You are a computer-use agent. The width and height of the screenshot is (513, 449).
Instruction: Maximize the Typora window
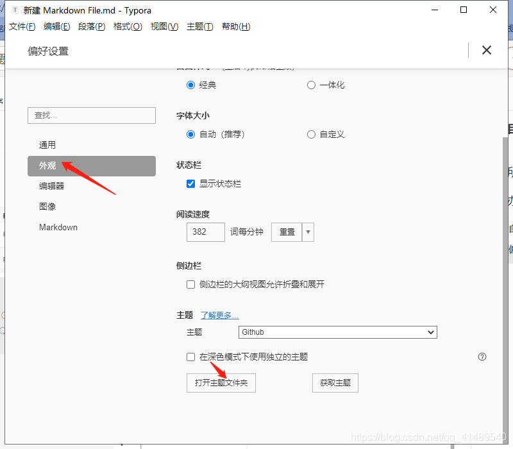464,10
